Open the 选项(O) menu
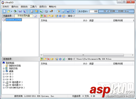The width and height of the screenshot is (136, 99). pos(43,7)
